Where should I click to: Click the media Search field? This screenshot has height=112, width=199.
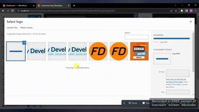[x=137, y=37]
